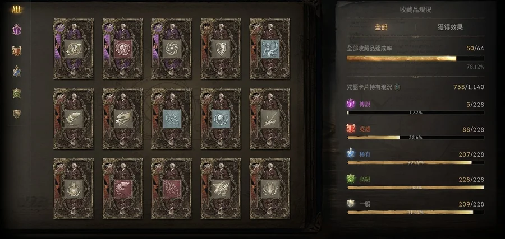Screen dimensions: 505x239
Task: Select the purple card with swirl emblem
Action: point(172,49)
